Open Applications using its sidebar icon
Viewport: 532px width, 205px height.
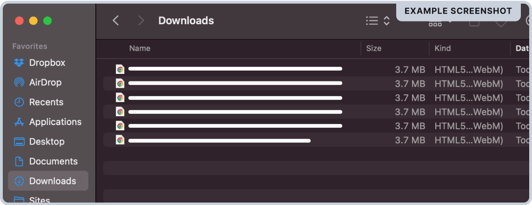click(19, 122)
